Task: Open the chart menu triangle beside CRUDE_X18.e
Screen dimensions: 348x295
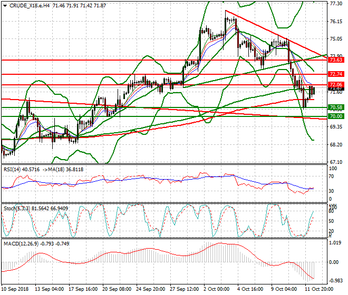Action: pos(5,6)
